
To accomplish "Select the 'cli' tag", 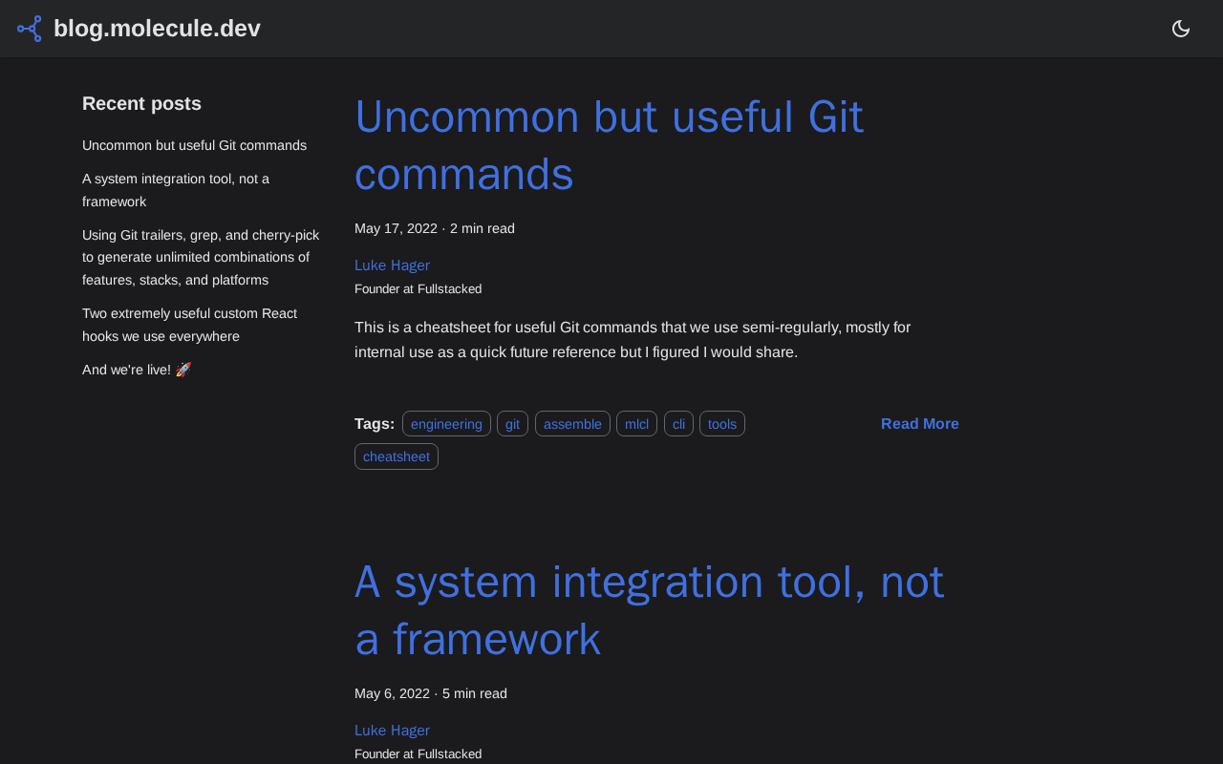I will pos(678,424).
